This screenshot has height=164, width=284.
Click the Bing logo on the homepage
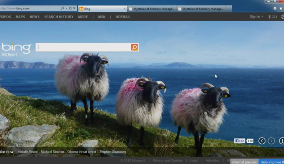[17, 47]
